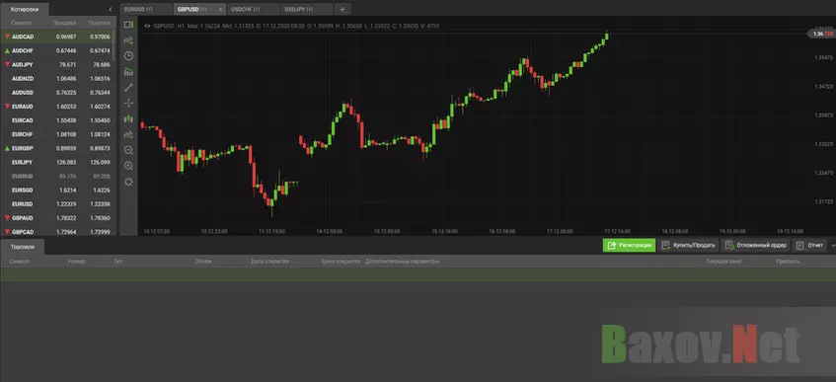Zoom in the chart with plus magnifier
Screen dimensions: 836x382
point(128,167)
